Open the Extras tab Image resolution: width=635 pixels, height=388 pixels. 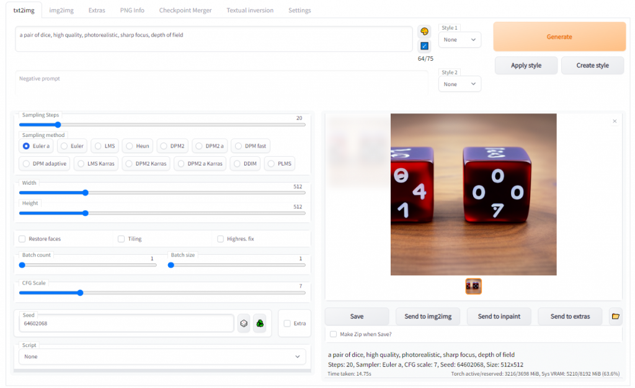(x=97, y=10)
